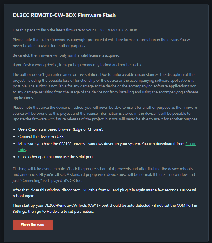Click the 'Use this page to flash' intro sentence
212x243 pixels.
click(75, 30)
